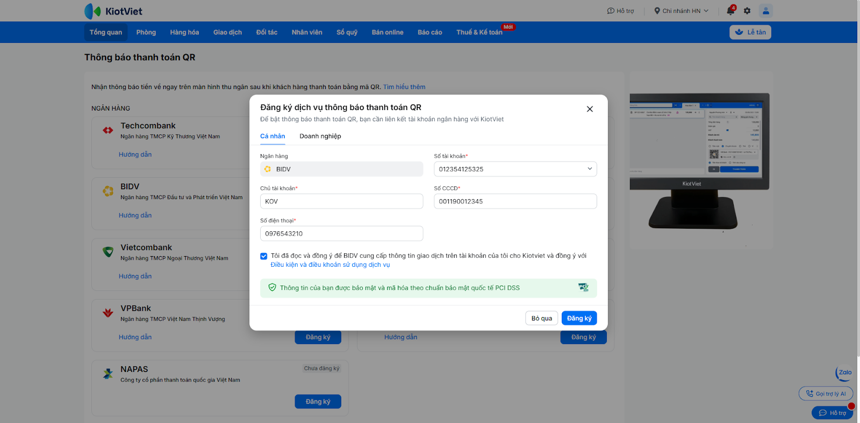This screenshot has width=860, height=423.
Task: Click the Bỏ qua button
Action: point(542,318)
